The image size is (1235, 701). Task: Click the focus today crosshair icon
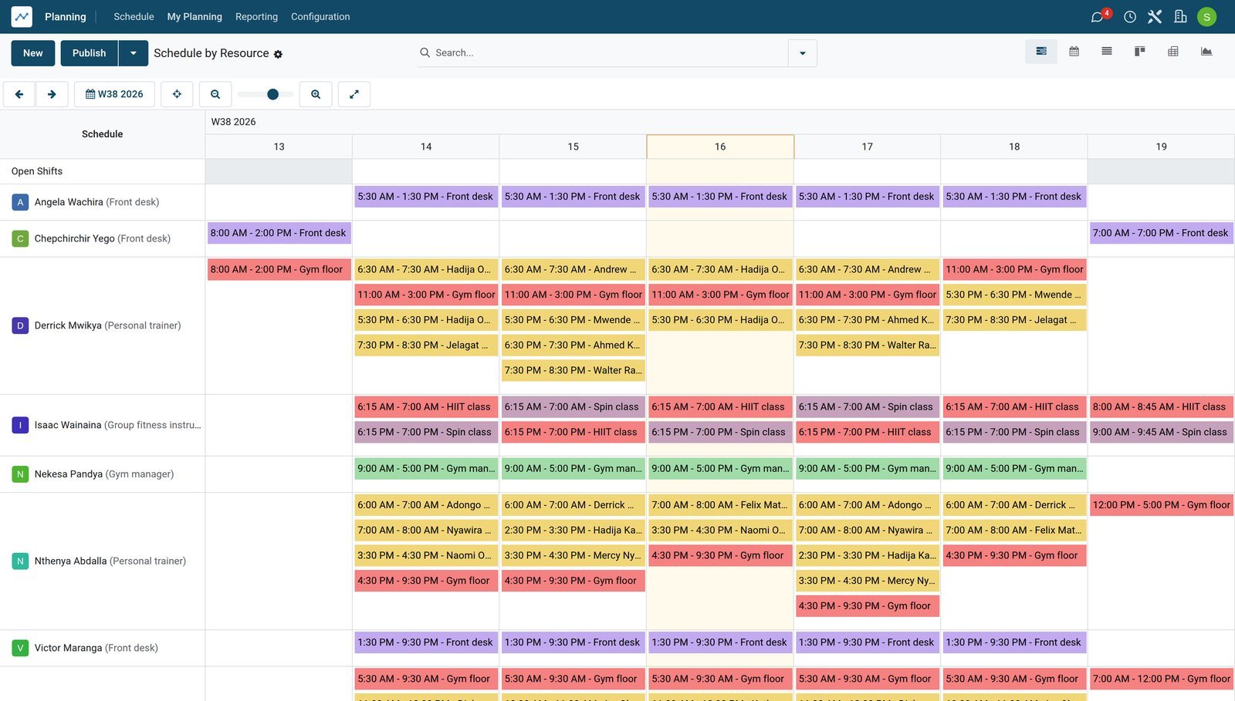tap(177, 94)
